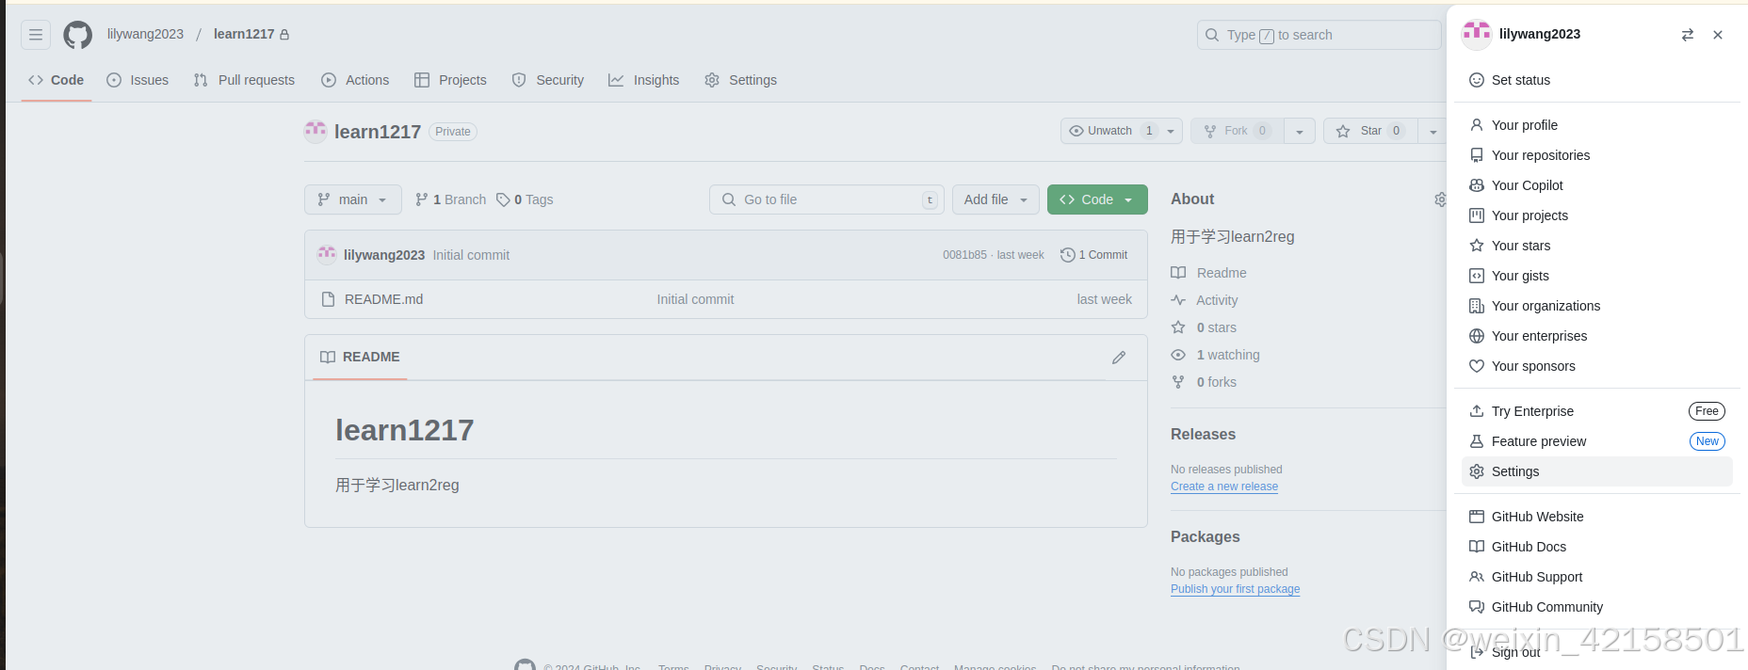Image resolution: width=1748 pixels, height=670 pixels.
Task: Close the user menu panel
Action: tap(1718, 35)
